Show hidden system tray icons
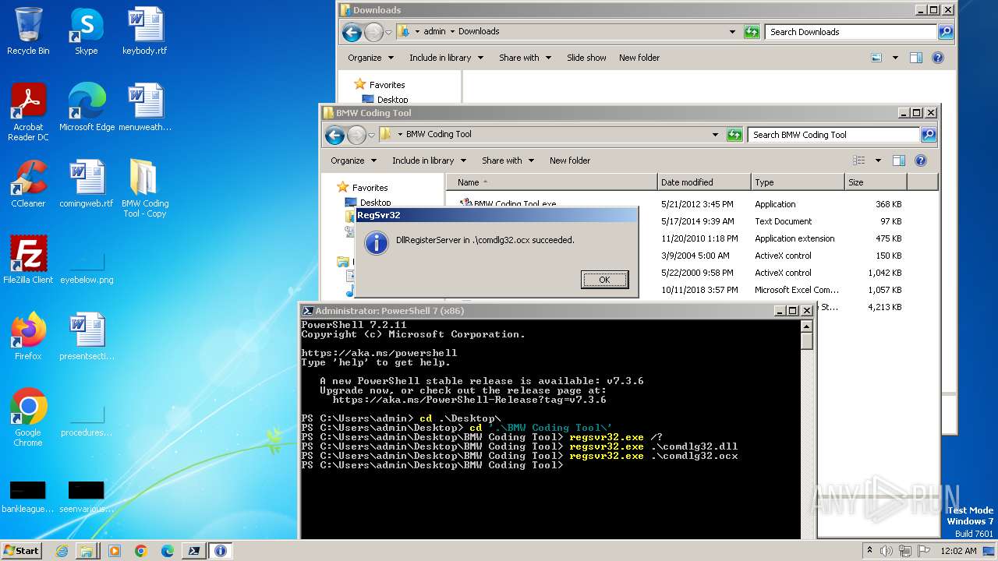The height and width of the screenshot is (561, 998). [869, 551]
